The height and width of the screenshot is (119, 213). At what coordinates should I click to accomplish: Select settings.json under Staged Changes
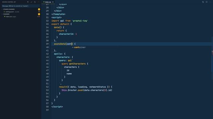point(10,12)
